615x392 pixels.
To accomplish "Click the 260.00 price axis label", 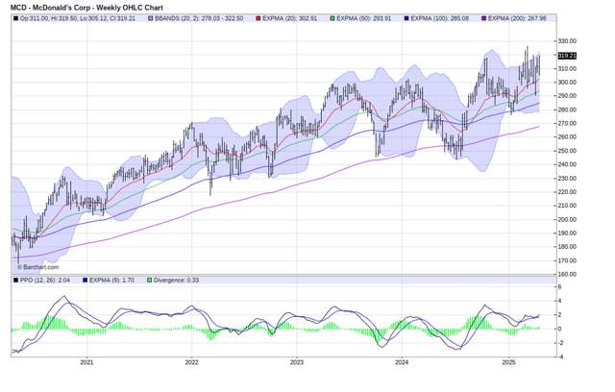I will click(567, 136).
